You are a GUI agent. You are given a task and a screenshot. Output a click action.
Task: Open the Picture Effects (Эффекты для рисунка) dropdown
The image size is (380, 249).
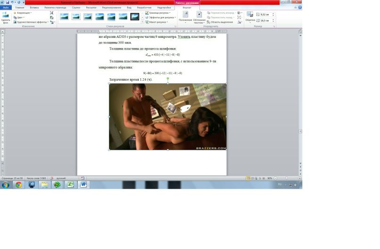tap(161, 17)
